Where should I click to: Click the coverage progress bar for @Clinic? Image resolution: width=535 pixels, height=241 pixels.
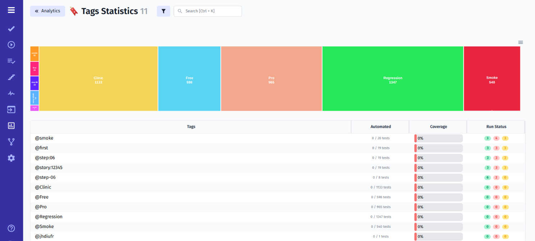coord(438,187)
